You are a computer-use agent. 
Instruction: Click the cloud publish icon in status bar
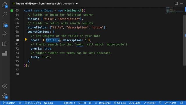[20, 103]
